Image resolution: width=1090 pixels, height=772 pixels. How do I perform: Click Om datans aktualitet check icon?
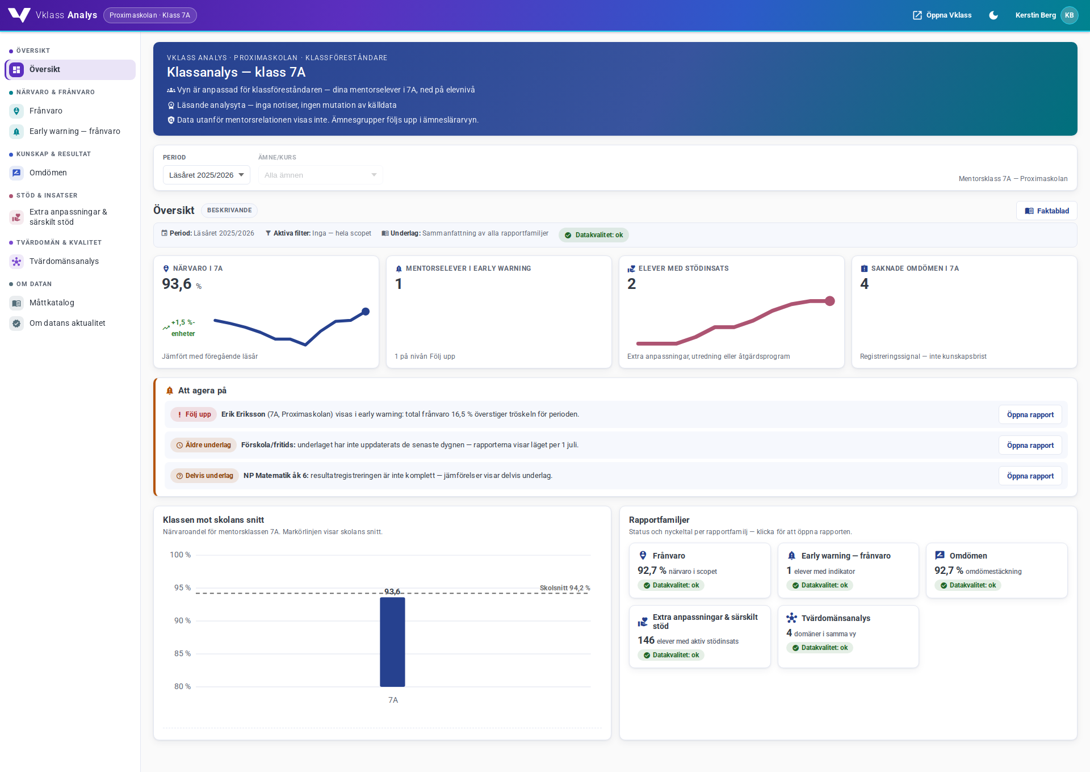[16, 324]
